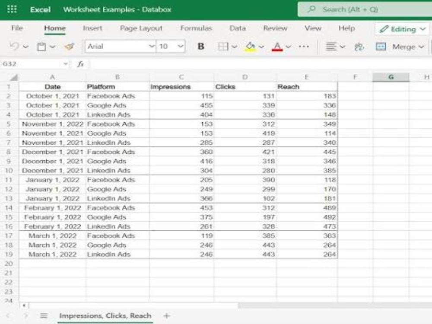
Task: Open the app launcher grid icon
Action: (12, 9)
